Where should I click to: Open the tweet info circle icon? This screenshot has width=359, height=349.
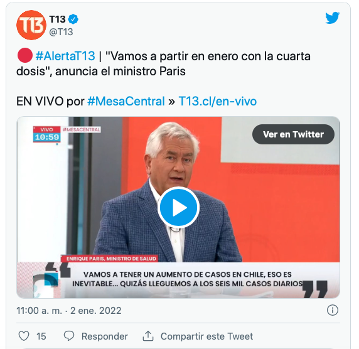point(332,311)
